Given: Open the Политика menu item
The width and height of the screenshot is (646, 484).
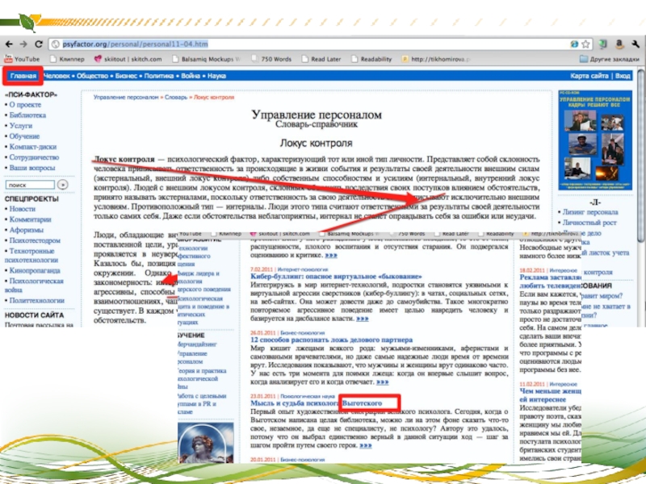Looking at the screenshot, I should point(159,76).
